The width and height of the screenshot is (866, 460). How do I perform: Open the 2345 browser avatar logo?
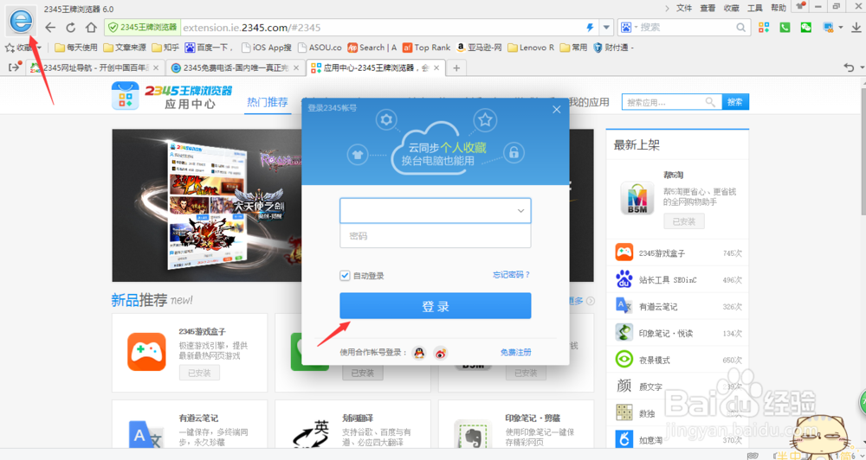tap(22, 21)
